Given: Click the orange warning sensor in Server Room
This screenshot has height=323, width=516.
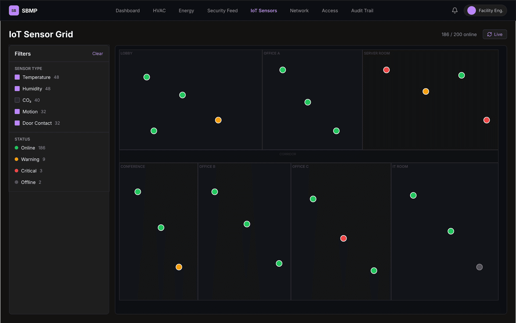Looking at the screenshot, I should coord(425,92).
